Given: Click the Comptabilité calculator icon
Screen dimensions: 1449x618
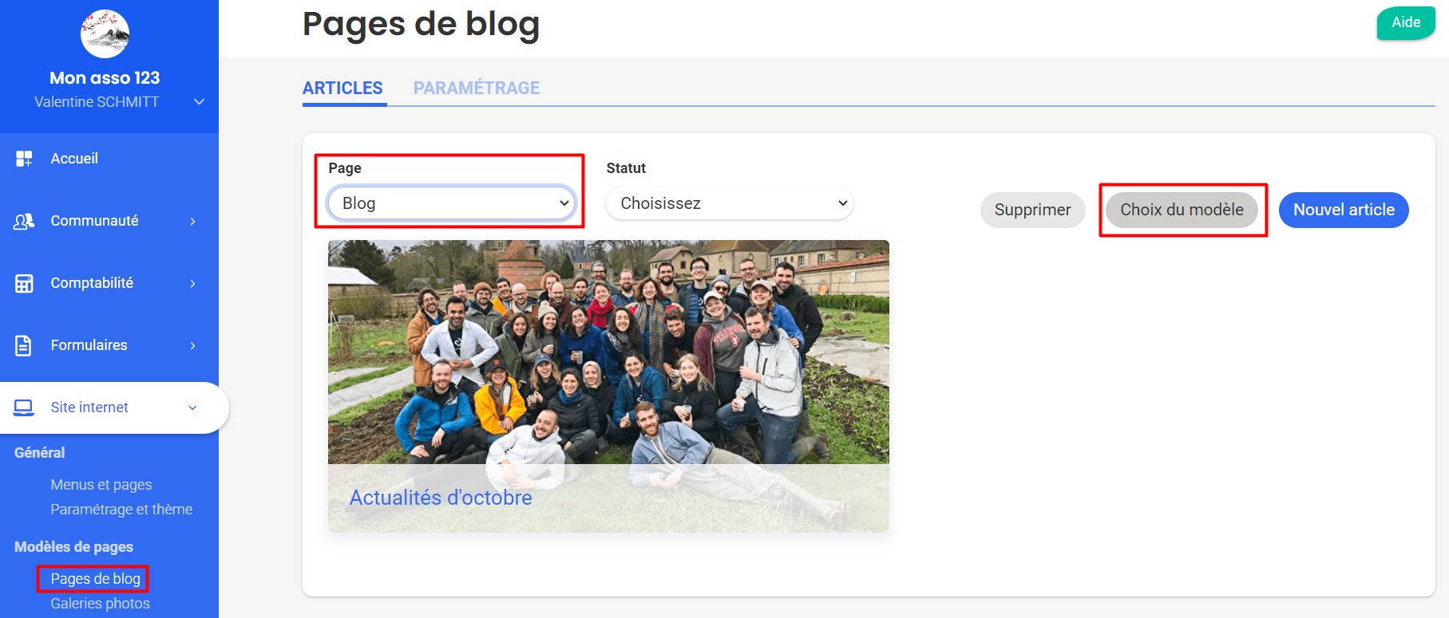Looking at the screenshot, I should 24,283.
